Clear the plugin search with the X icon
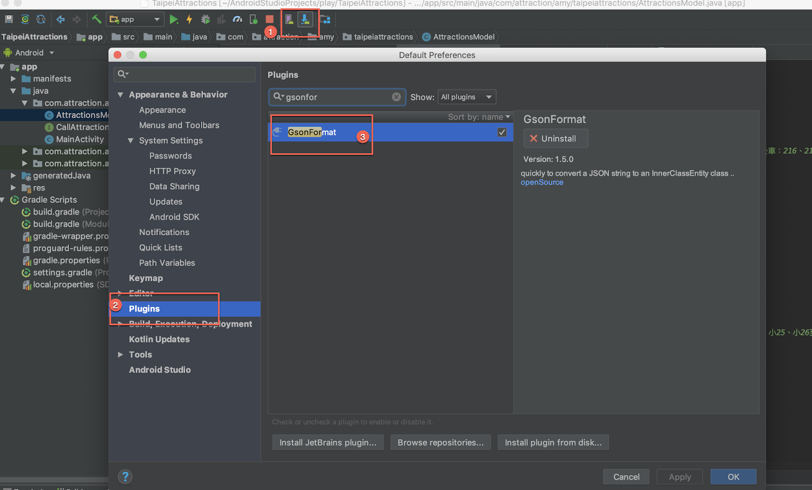The height and width of the screenshot is (490, 812). pyautogui.click(x=396, y=97)
